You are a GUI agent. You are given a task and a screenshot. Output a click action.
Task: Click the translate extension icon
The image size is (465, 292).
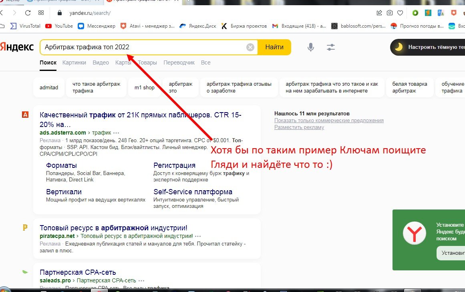441,13
